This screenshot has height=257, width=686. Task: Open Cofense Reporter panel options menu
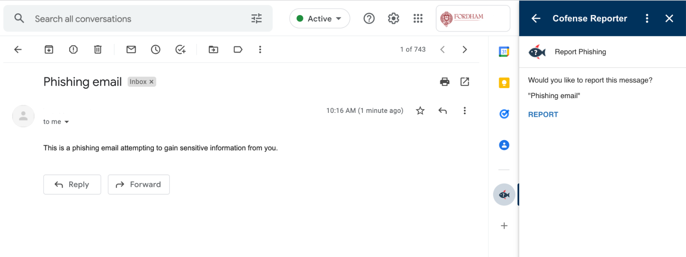click(647, 19)
